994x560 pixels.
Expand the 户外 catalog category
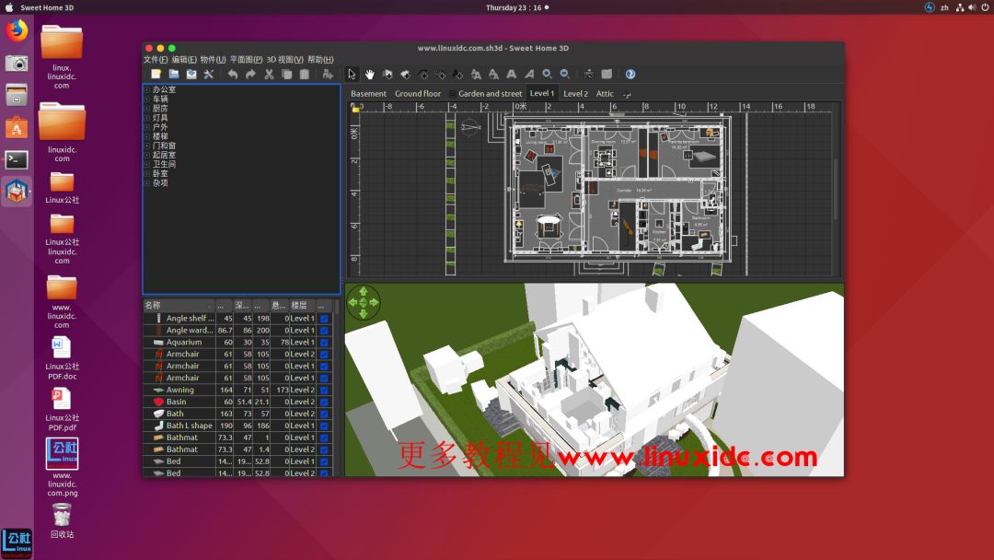click(x=147, y=127)
